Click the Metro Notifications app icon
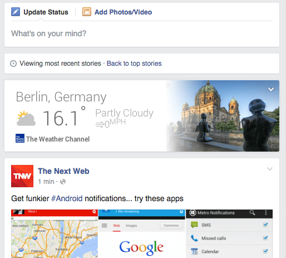 click(x=193, y=213)
